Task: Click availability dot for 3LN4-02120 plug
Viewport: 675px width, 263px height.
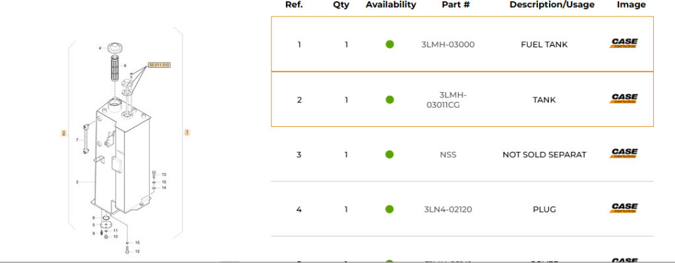Action: (x=390, y=209)
